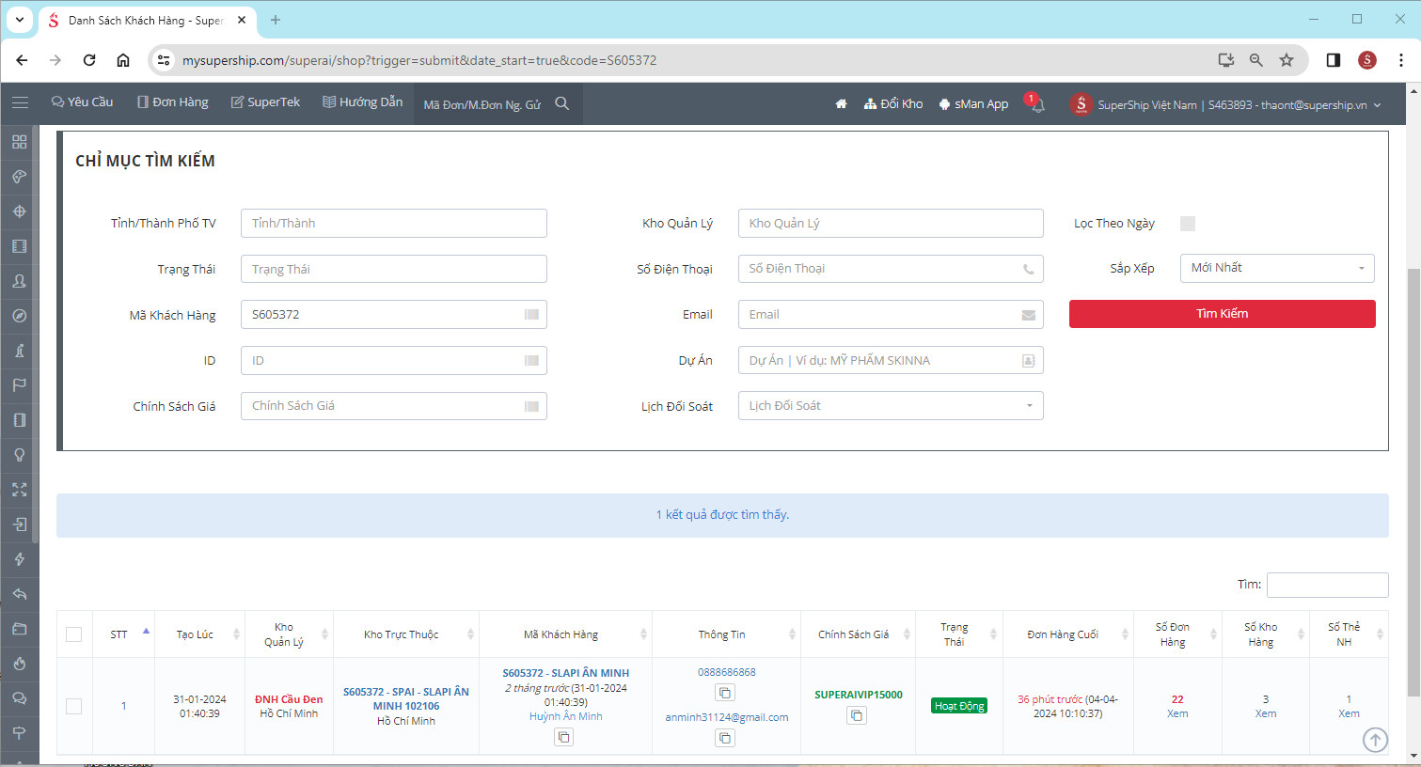This screenshot has width=1421, height=767.
Task: Click the Tỉnh/Thành input field
Action: (394, 224)
